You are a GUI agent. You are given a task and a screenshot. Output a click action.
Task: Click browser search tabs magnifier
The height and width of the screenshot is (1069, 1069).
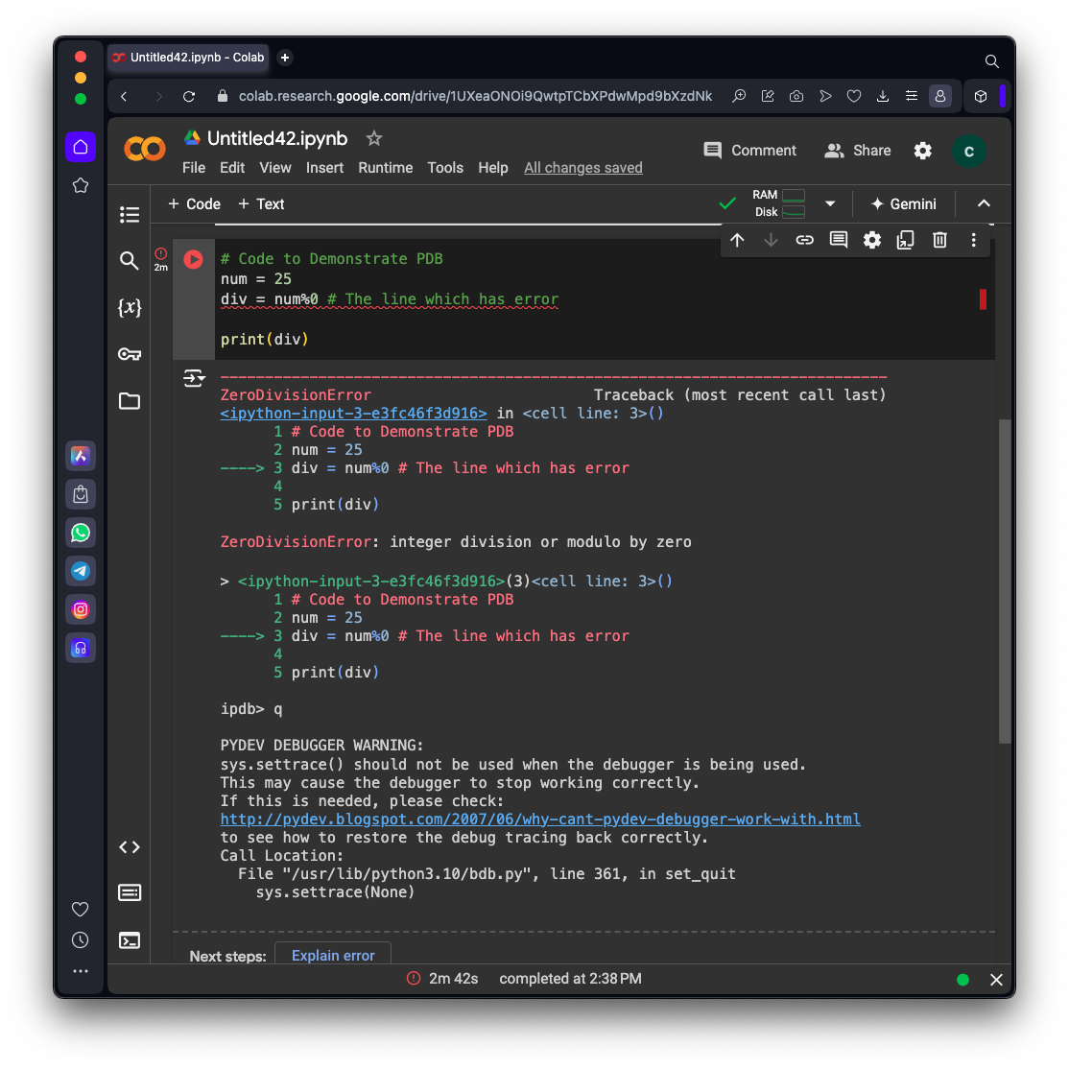pyautogui.click(x=991, y=61)
